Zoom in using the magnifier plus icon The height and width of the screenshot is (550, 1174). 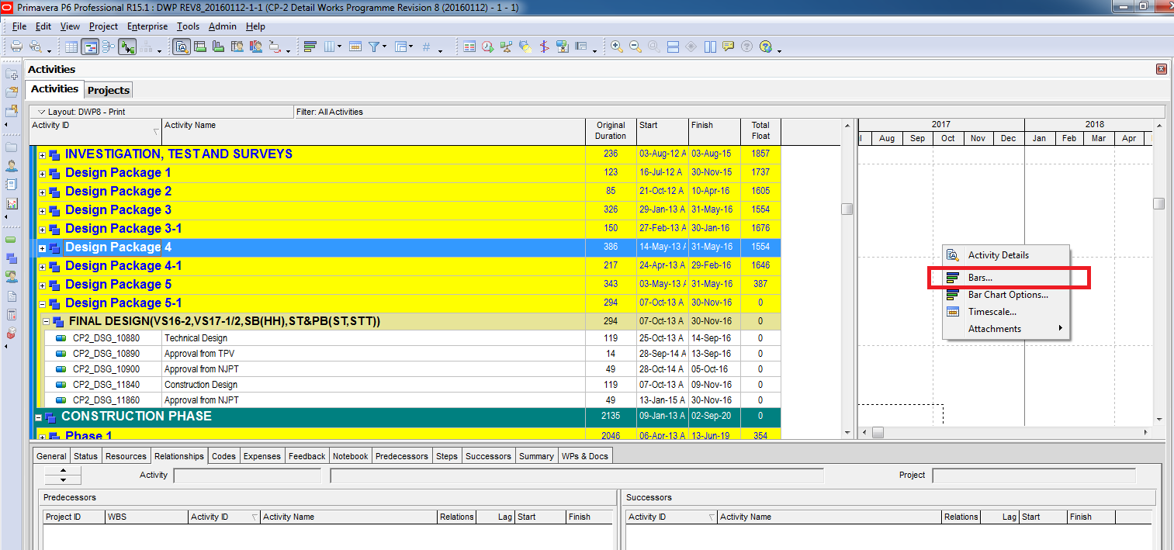click(617, 47)
